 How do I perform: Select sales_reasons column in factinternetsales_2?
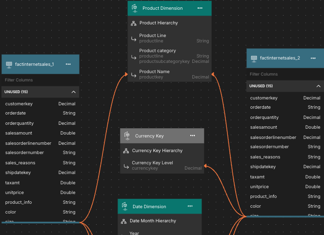pyautogui.click(x=285, y=157)
